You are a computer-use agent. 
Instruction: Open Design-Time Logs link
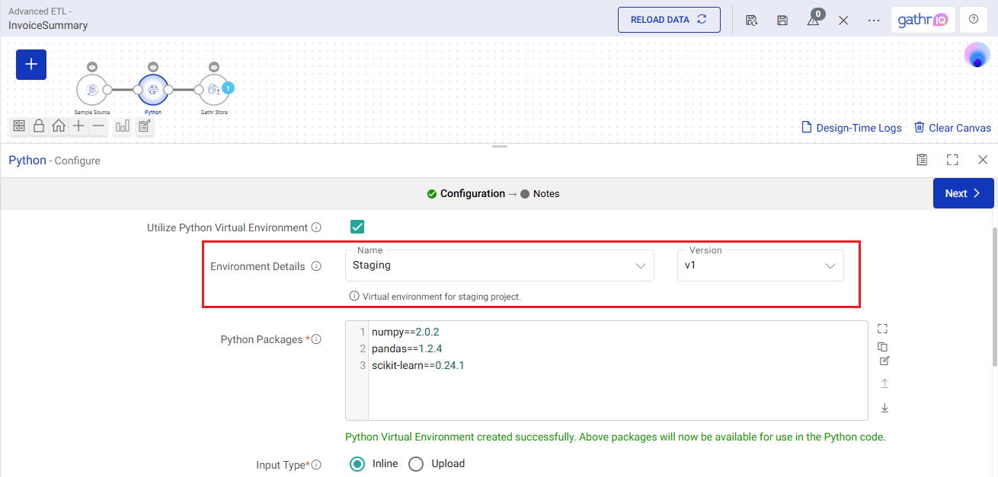tap(851, 128)
